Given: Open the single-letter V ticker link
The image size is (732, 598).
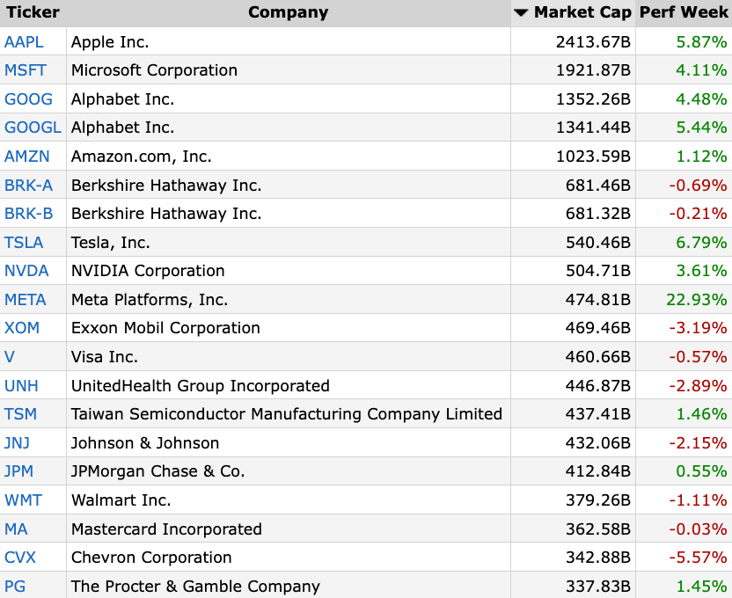Looking at the screenshot, I should coord(10,357).
